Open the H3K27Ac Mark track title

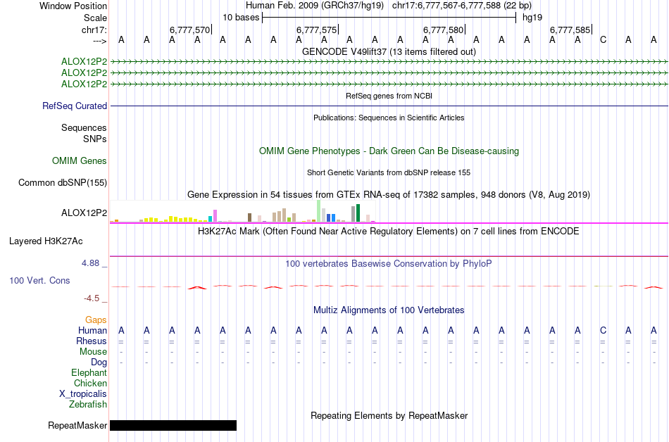tap(389, 232)
